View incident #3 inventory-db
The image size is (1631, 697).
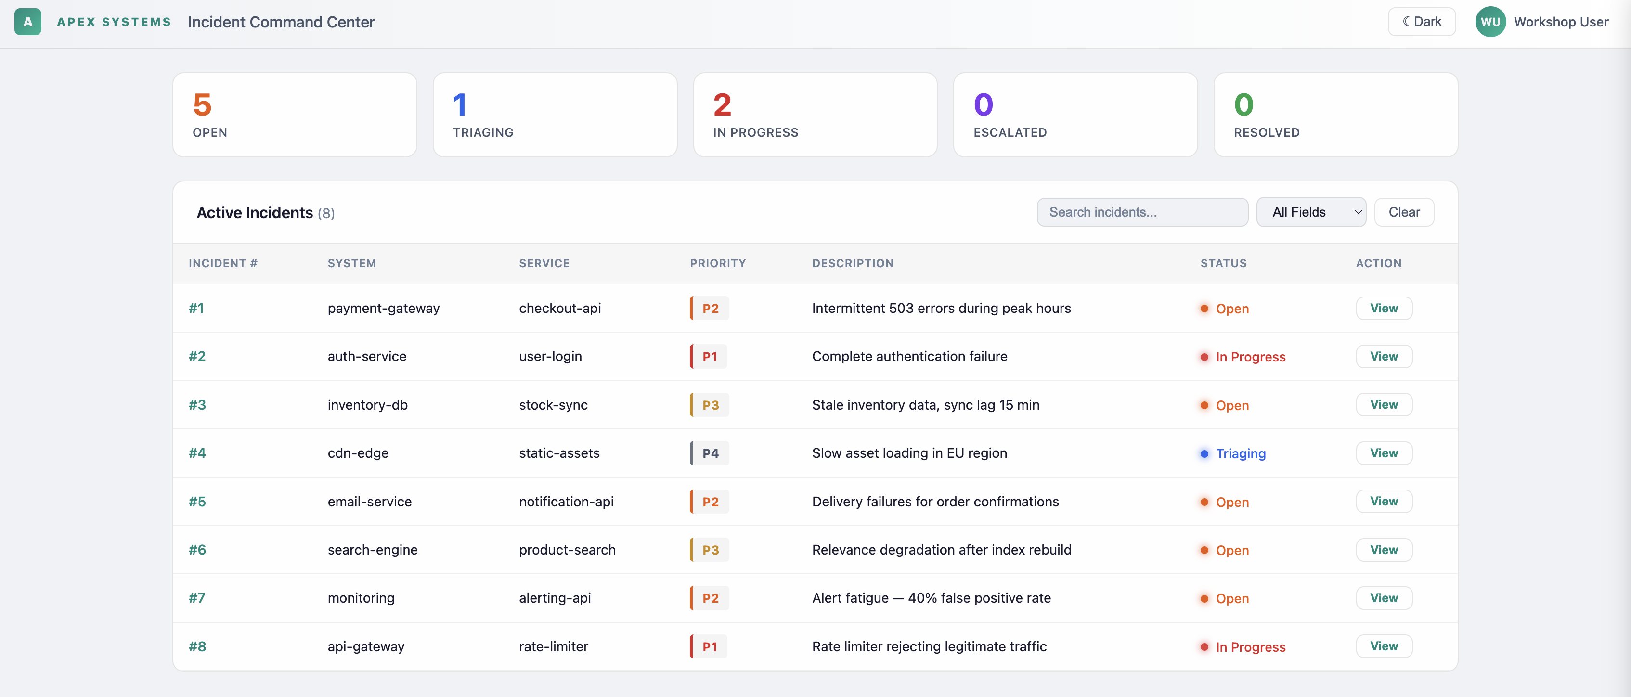point(1384,404)
